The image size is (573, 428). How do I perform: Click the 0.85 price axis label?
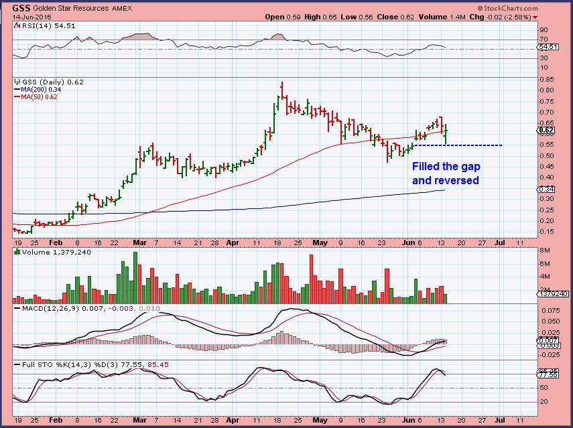coord(546,79)
